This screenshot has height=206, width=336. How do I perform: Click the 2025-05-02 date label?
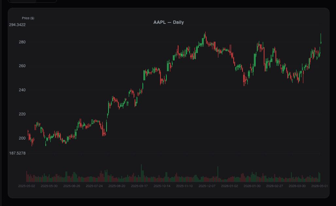pyautogui.click(x=26, y=186)
